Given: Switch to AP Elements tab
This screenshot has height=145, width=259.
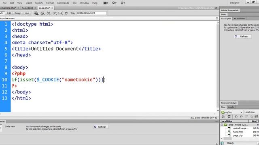Looking at the screenshot, I should tap(240, 19).
